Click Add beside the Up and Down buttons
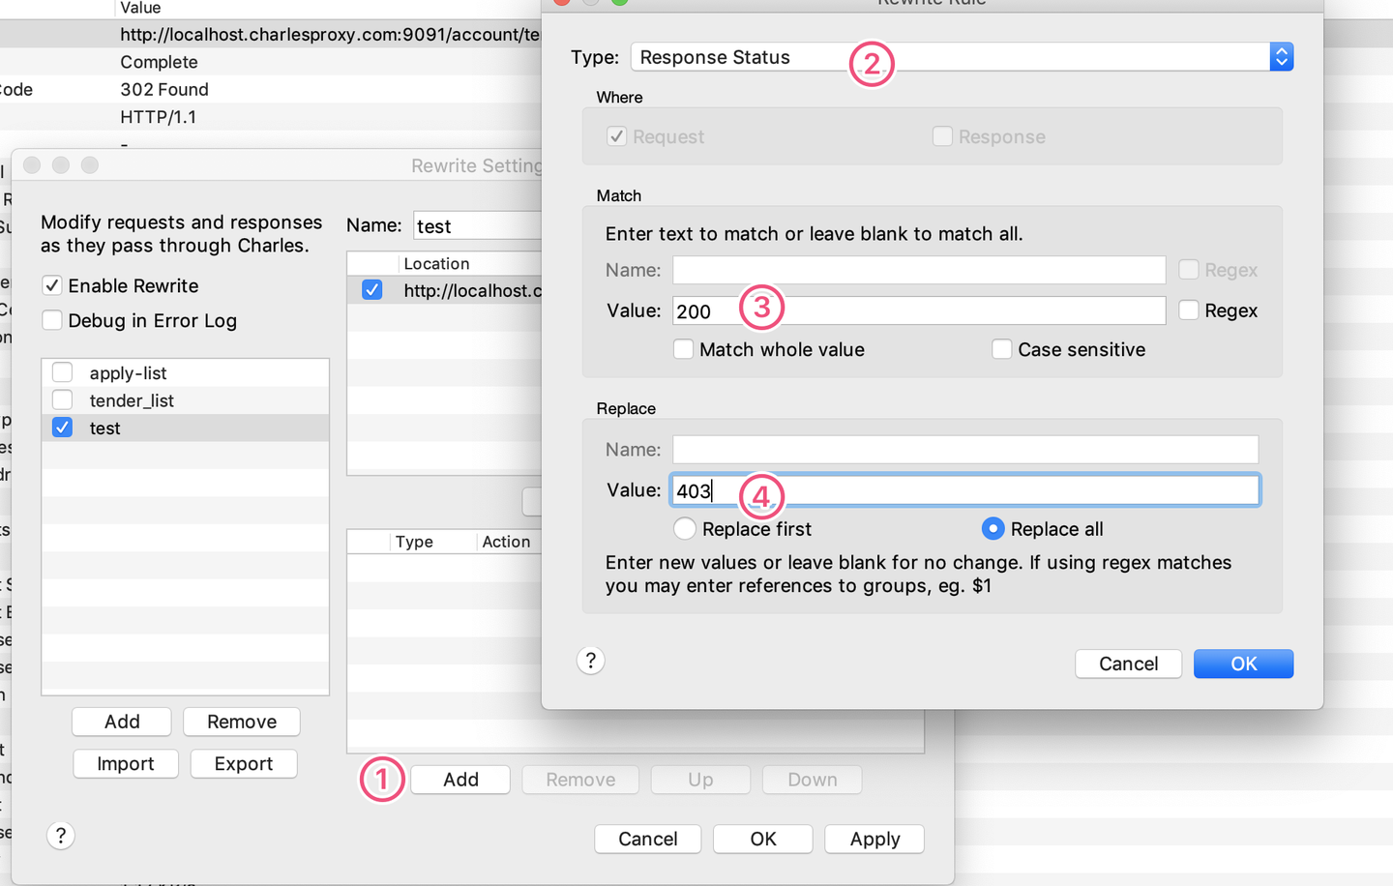Screen dimensions: 1393x886 click(x=460, y=780)
